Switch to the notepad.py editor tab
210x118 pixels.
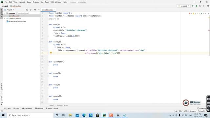coord(48,10)
